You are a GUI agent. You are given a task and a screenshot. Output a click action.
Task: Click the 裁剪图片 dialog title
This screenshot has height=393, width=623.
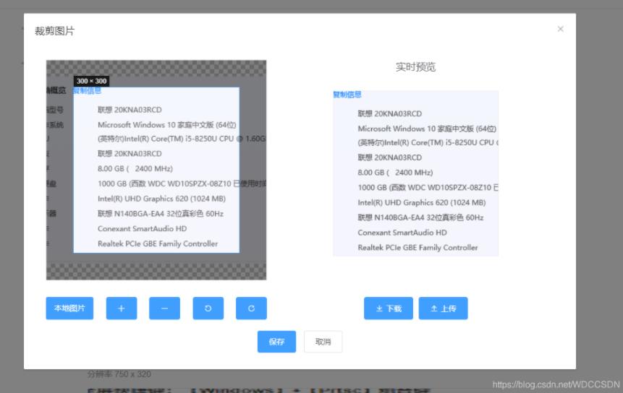pyautogui.click(x=54, y=31)
